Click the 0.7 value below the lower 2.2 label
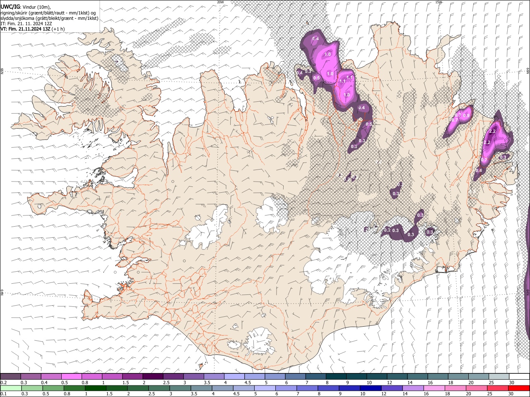This screenshot has width=530, height=397. point(484,160)
